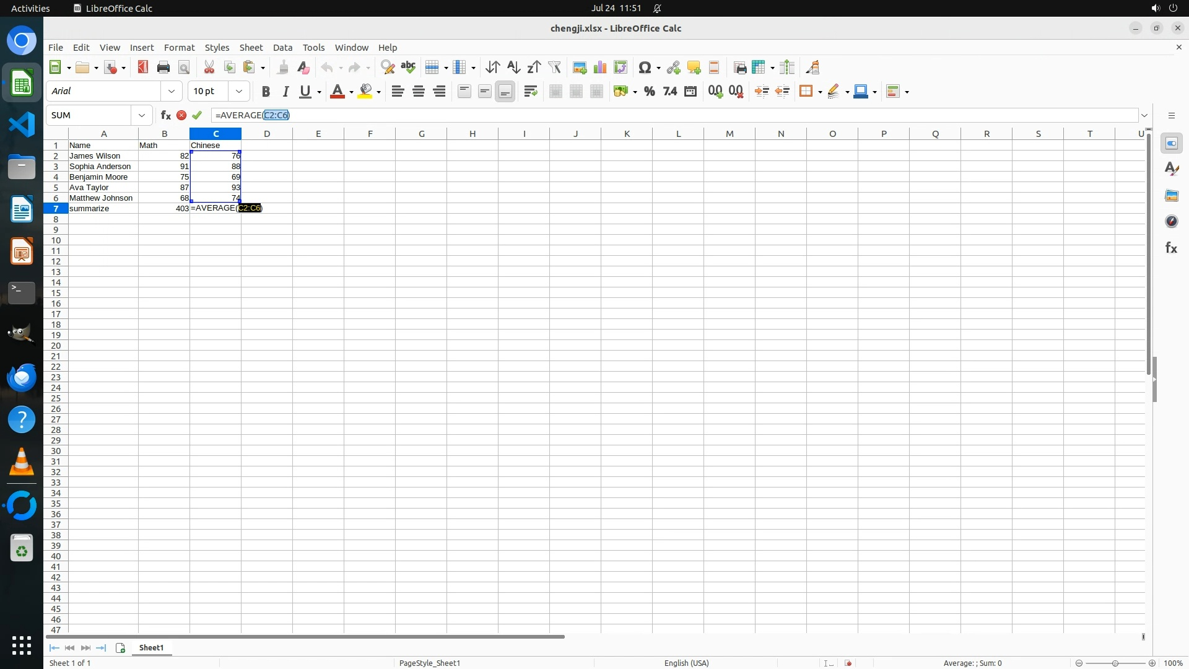This screenshot has height=669, width=1189.
Task: Select the Sheet1 tab
Action: [151, 648]
